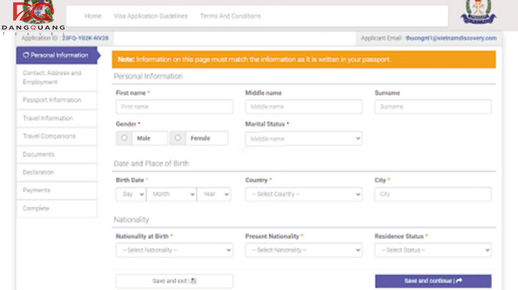Open the Residence Status dropdown
Viewport: 518px width, 290px height.
point(433,250)
